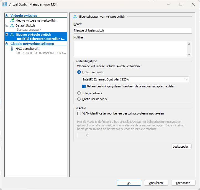
Task: Click the Eigenschappen van virtuele switch header icon
Action: (x=75, y=17)
